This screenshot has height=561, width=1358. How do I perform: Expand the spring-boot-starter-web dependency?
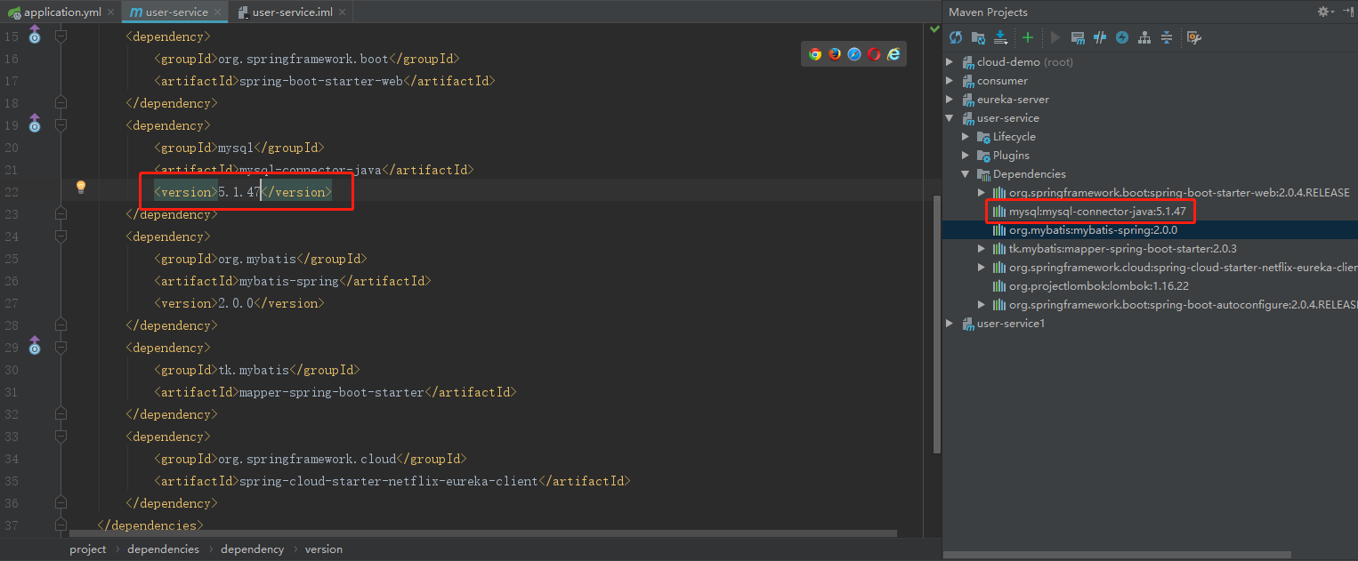980,192
